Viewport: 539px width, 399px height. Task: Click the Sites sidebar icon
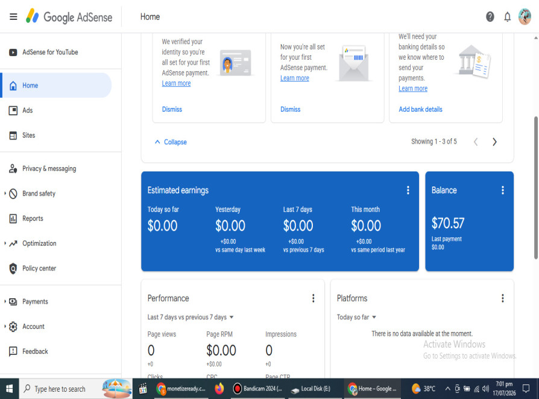13,135
